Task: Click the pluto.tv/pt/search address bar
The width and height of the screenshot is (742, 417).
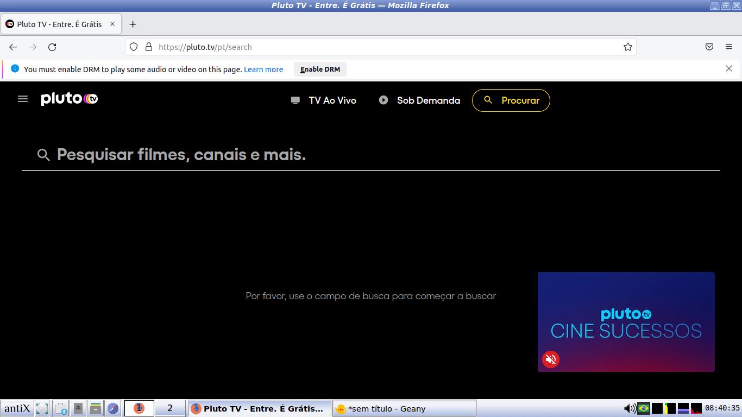Action: 380,47
